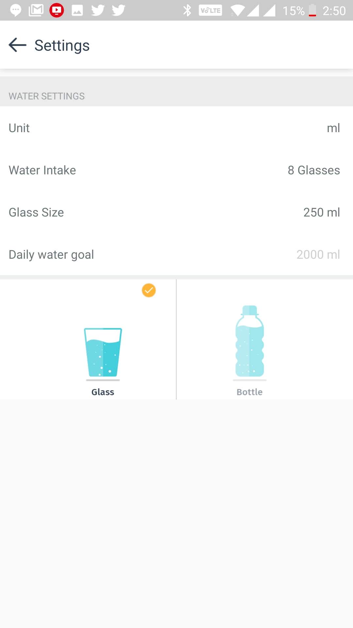The width and height of the screenshot is (353, 628).
Task: Select the Glass container icon
Action: 103,352
